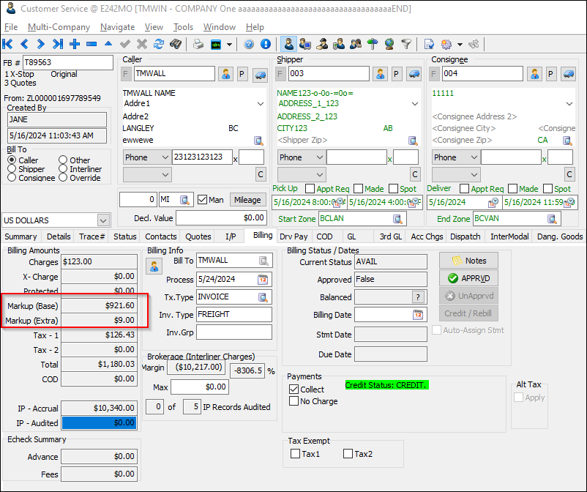587x492 pixels.
Task: Check Pick Up Appt Req checkbox
Action: click(310, 189)
